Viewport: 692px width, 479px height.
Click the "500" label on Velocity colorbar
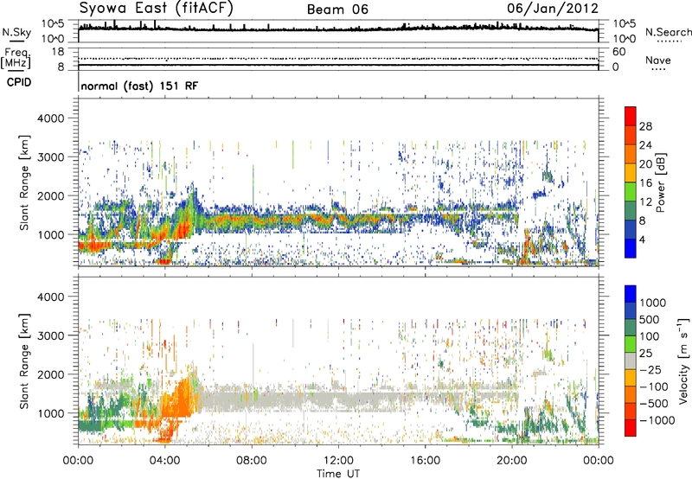click(x=651, y=320)
